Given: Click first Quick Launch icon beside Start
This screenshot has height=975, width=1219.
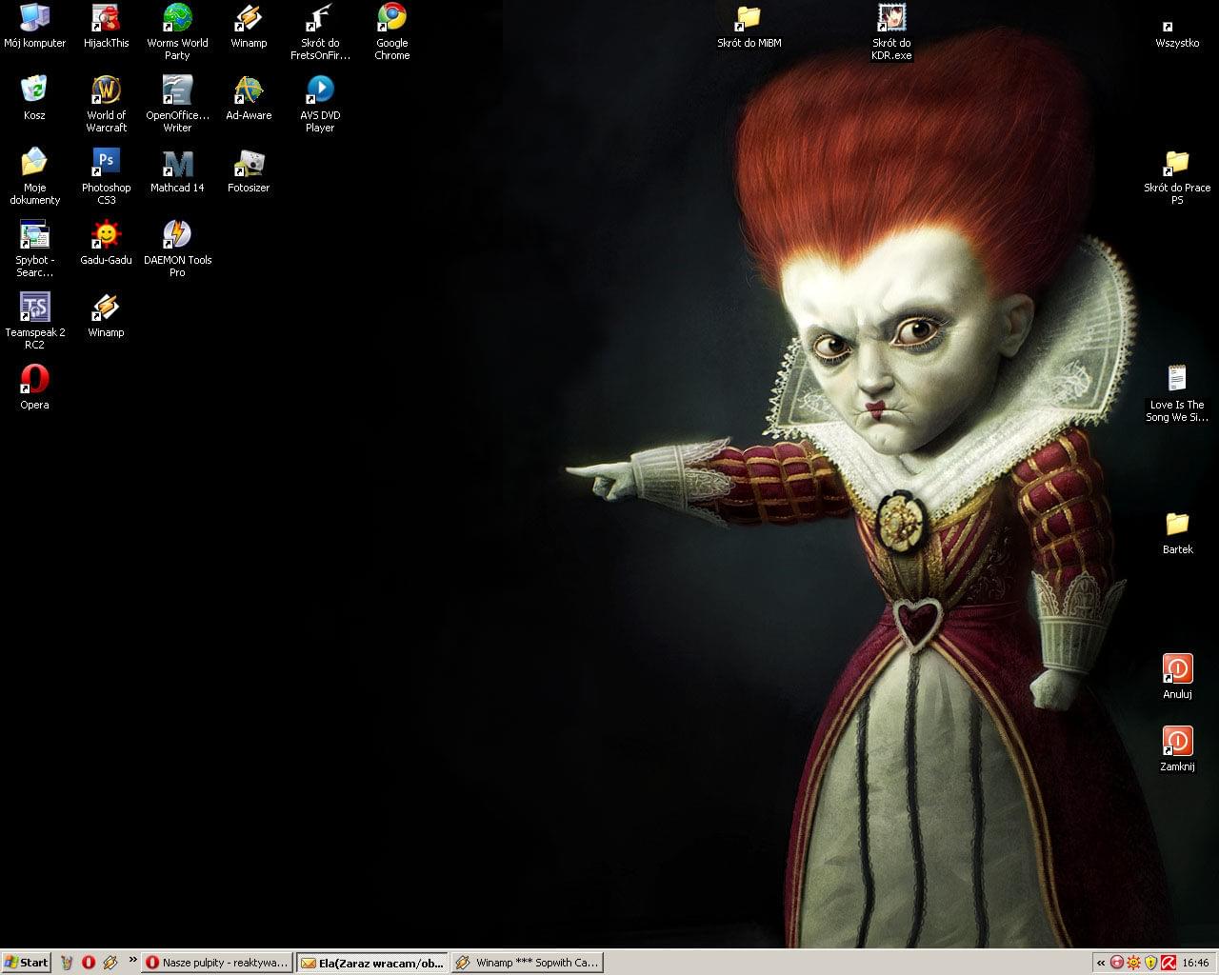Looking at the screenshot, I should [67, 963].
